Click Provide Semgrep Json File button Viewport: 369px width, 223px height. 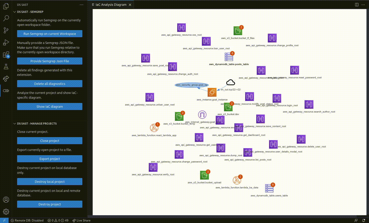50,61
